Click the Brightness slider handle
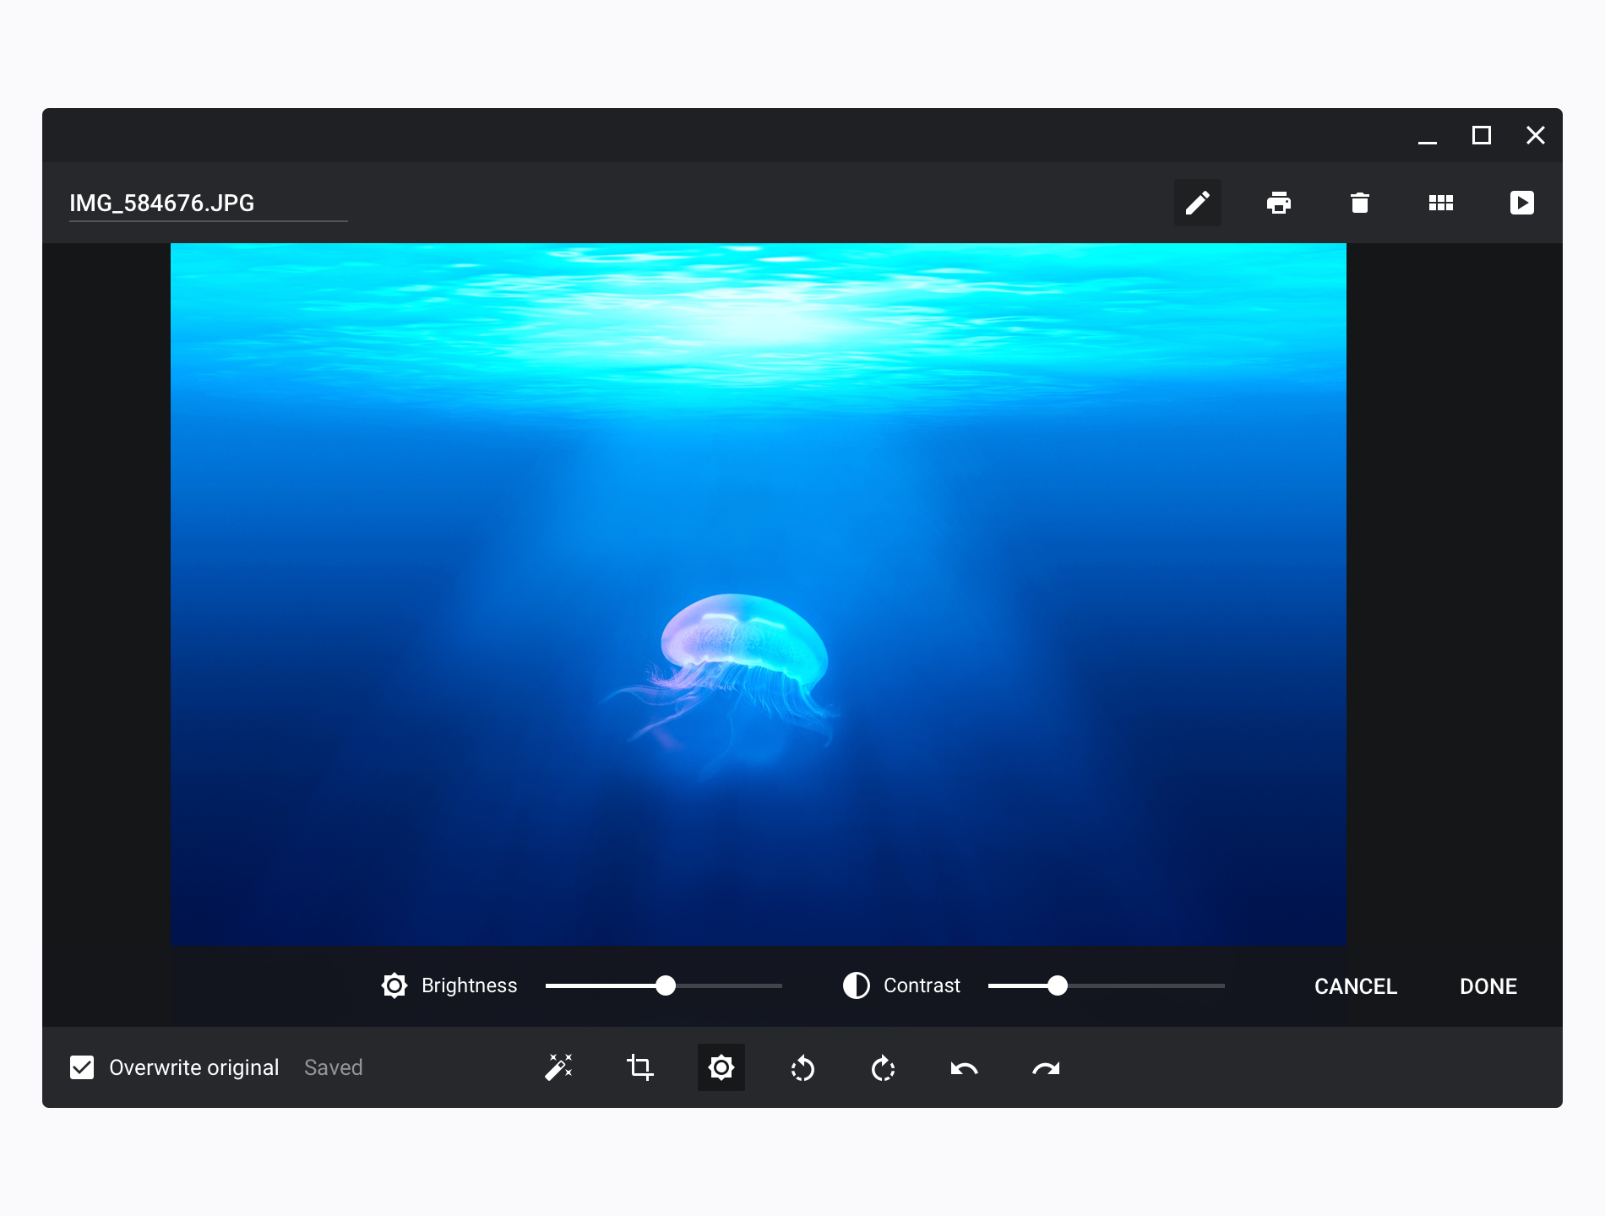 tap(666, 985)
